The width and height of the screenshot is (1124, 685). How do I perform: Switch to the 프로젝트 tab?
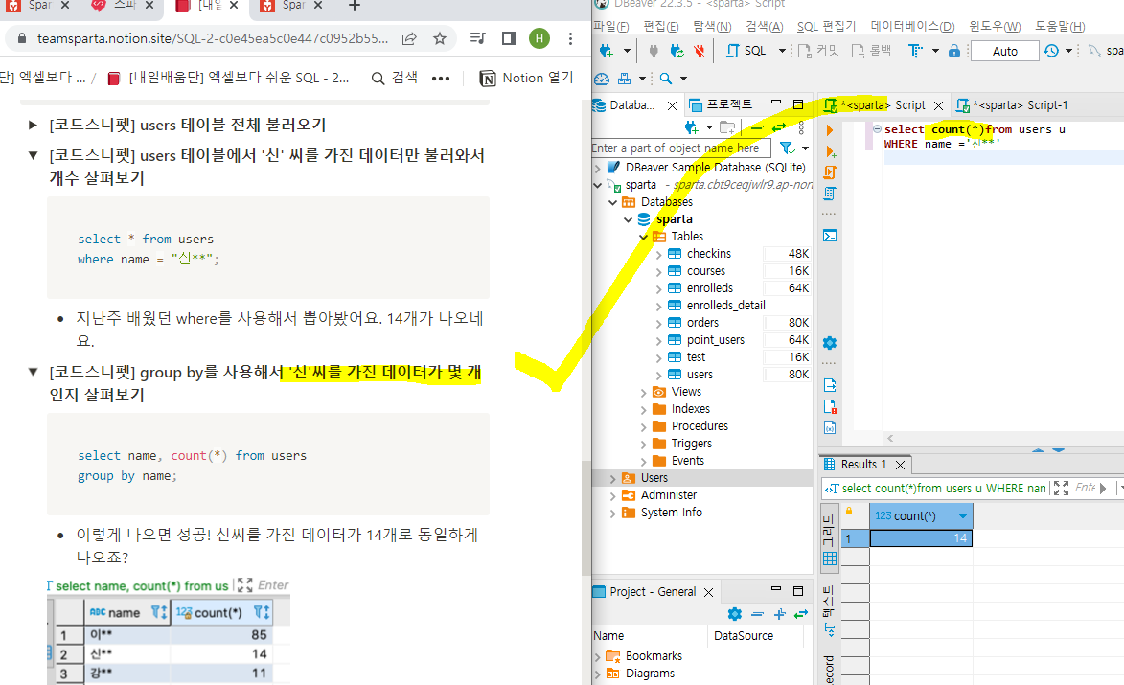pos(722,105)
